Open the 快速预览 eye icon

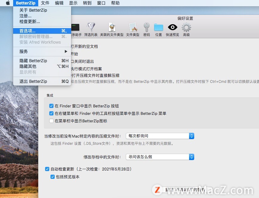172,30
